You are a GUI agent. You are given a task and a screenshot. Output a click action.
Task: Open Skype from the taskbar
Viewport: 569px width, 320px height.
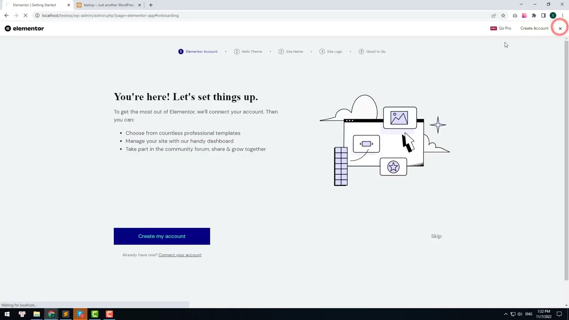80,314
